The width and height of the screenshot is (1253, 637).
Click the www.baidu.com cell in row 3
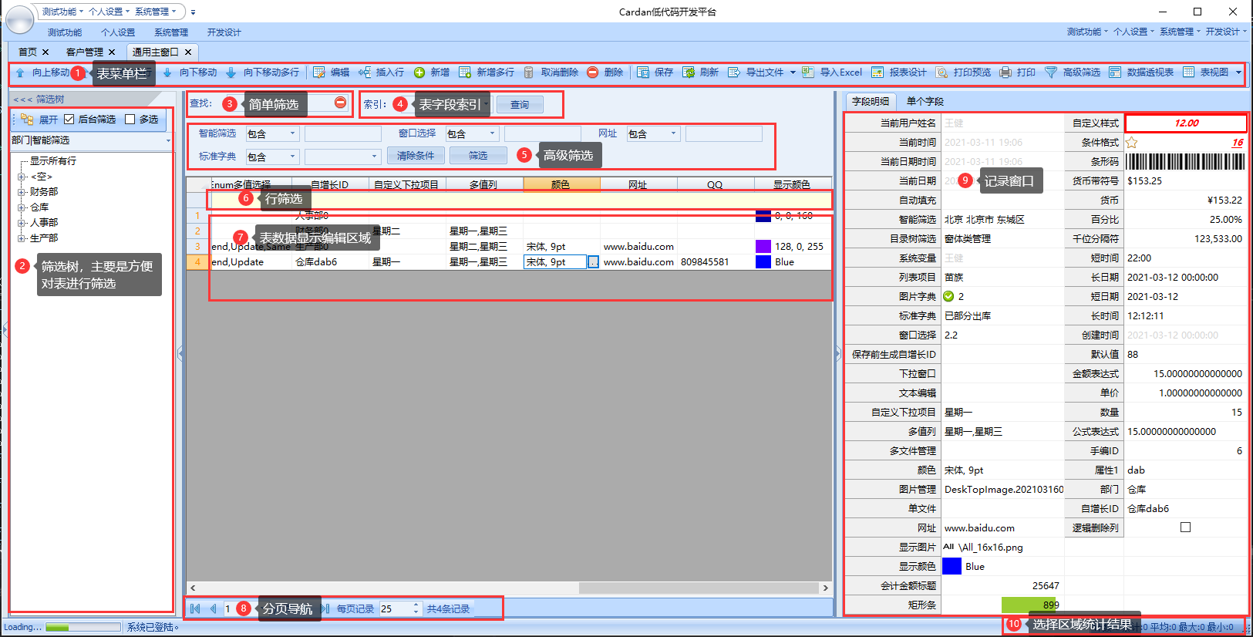pos(638,247)
